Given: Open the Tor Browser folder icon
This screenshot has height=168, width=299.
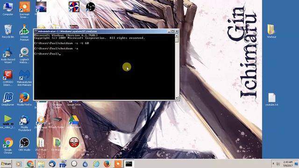Looking at the screenshot, I should [x=57, y=144].
